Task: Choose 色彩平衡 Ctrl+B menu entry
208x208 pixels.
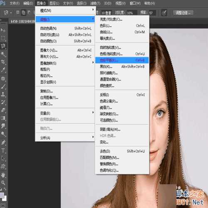Action: point(122,60)
